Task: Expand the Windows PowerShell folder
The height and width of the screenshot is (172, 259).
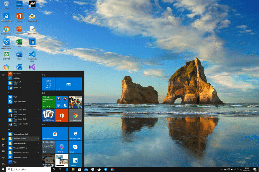Action: click(24, 134)
